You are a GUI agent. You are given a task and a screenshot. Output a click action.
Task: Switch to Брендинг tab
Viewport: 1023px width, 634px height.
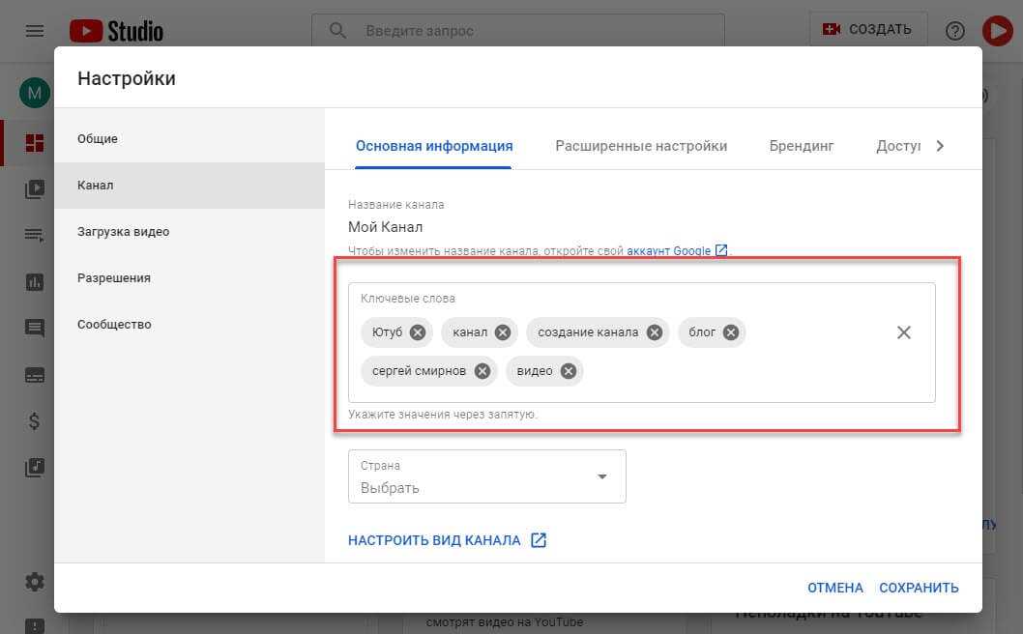pyautogui.click(x=802, y=146)
